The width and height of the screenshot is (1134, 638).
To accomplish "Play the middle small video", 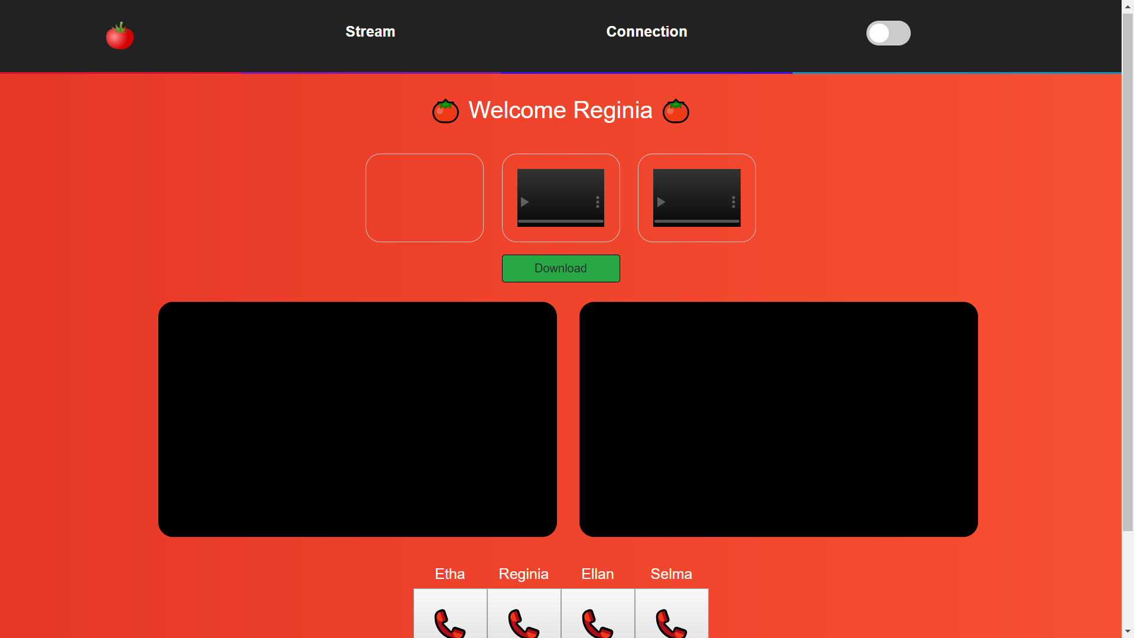I will pyautogui.click(x=524, y=202).
